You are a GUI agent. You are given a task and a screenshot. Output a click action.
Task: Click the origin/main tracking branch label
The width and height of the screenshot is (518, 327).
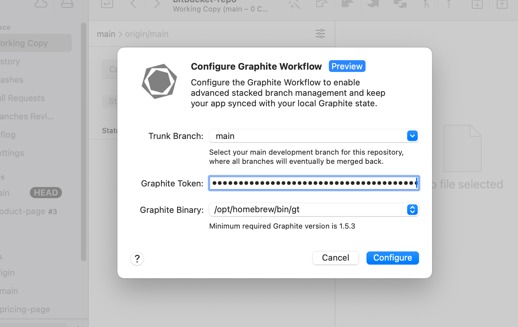tap(147, 34)
